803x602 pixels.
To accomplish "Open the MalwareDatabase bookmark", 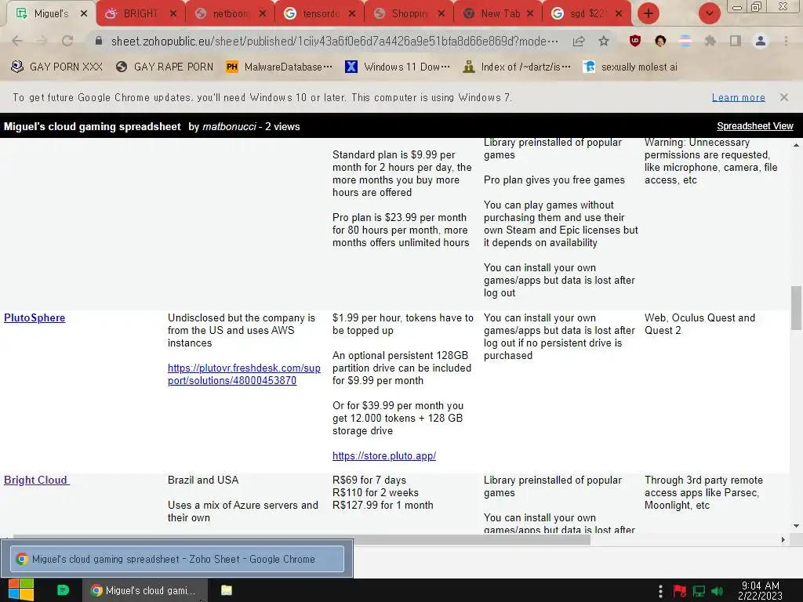I will pos(279,67).
